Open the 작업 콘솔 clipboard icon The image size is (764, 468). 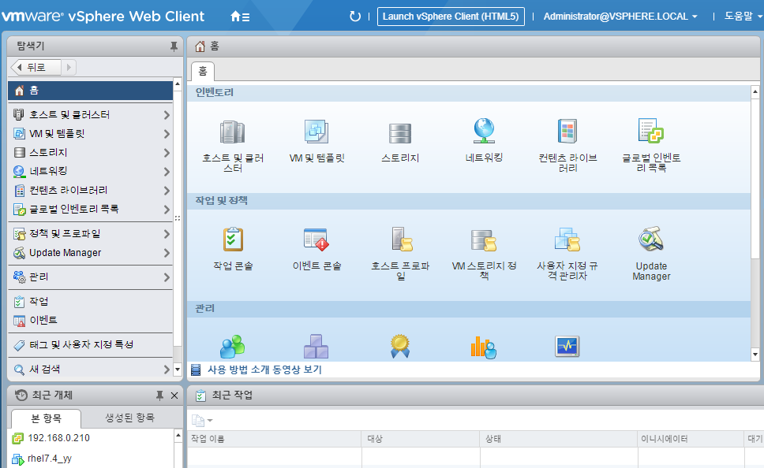(233, 239)
